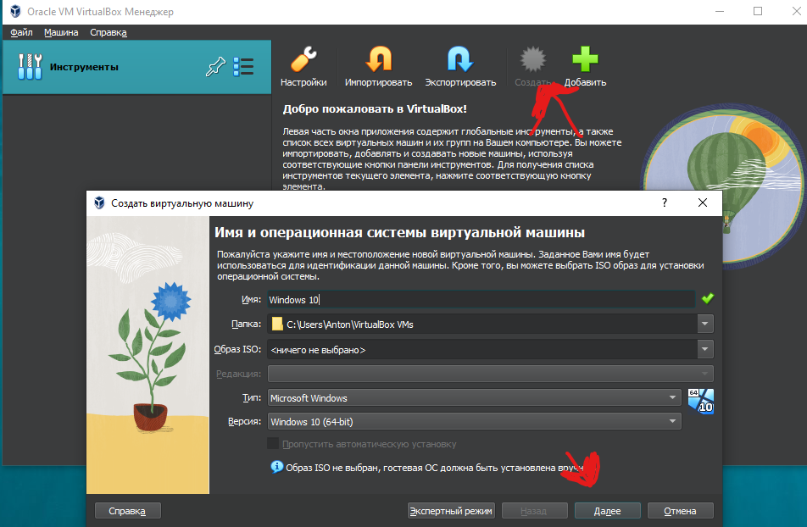Select the Инструменты tools icon
807x527 pixels.
click(30, 67)
